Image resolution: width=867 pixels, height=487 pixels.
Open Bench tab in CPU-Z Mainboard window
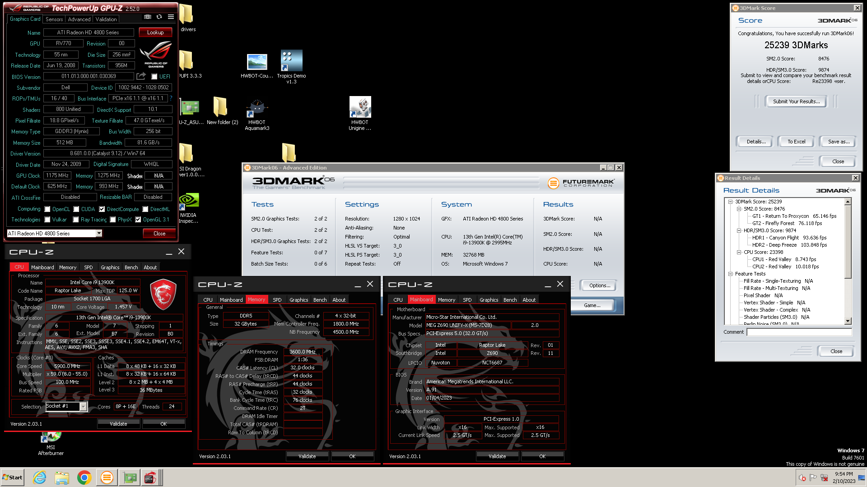[510, 300]
